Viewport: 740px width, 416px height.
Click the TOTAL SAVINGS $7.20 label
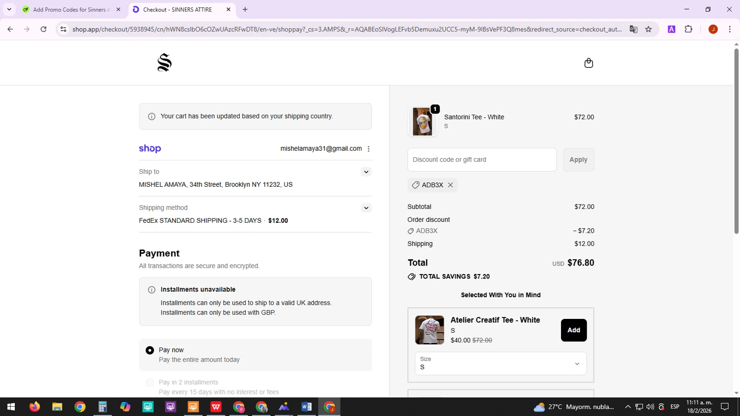click(454, 277)
